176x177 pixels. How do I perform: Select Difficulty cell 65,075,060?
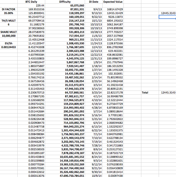click(65, 5)
